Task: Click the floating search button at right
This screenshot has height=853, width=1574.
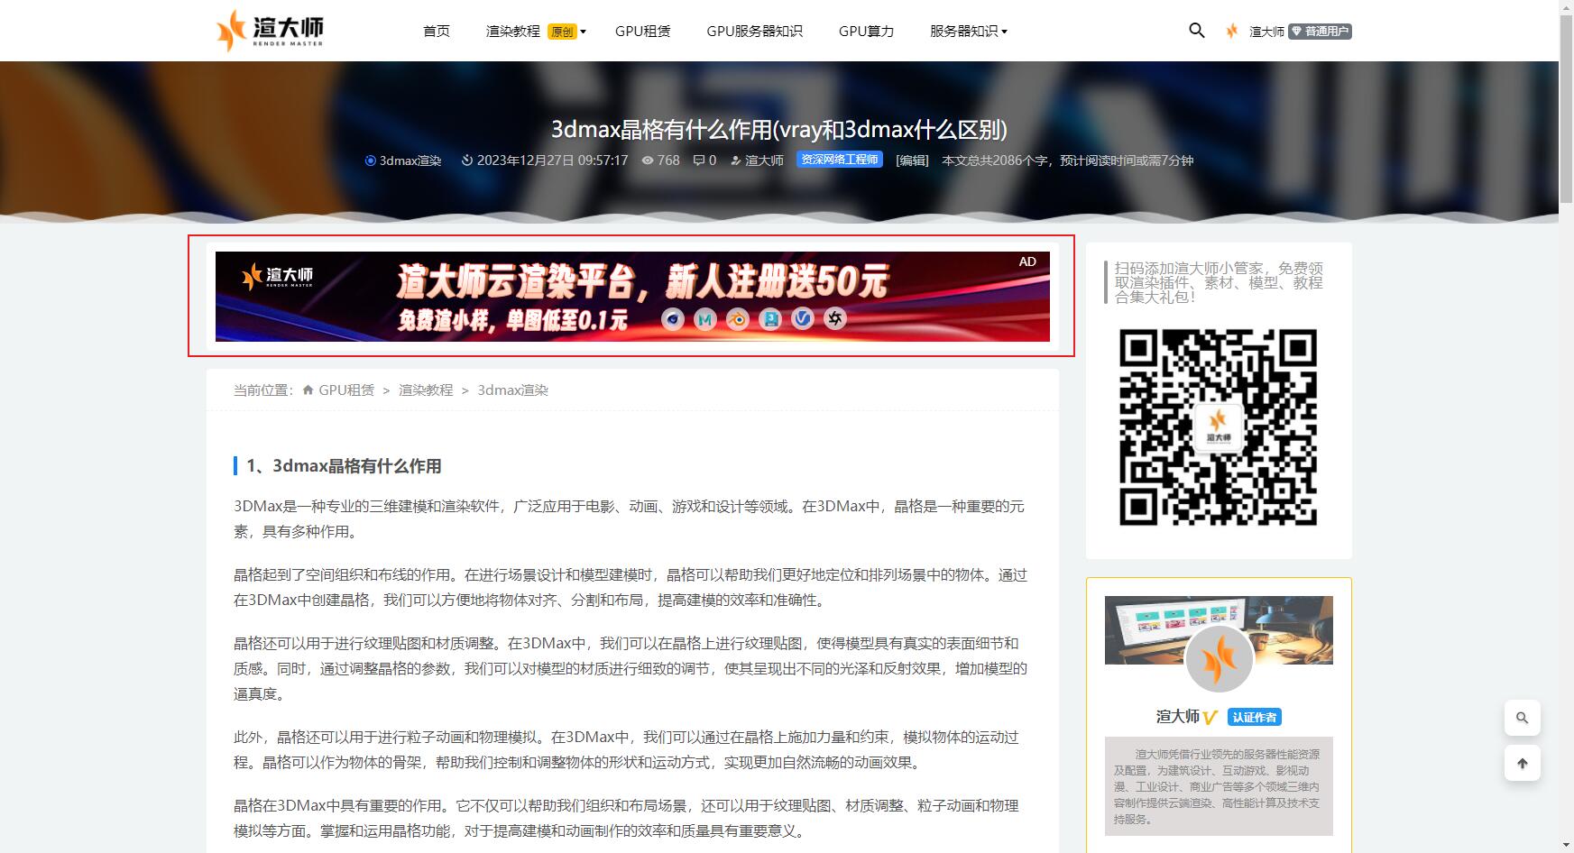Action: click(1522, 718)
